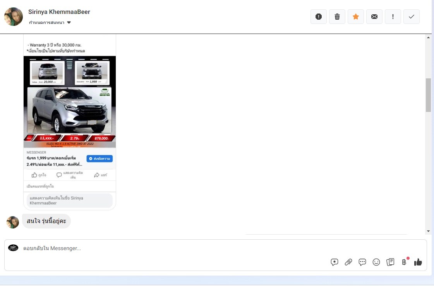This screenshot has height=286, width=434.
Task: Delete conversation with trash icon
Action: click(x=337, y=17)
